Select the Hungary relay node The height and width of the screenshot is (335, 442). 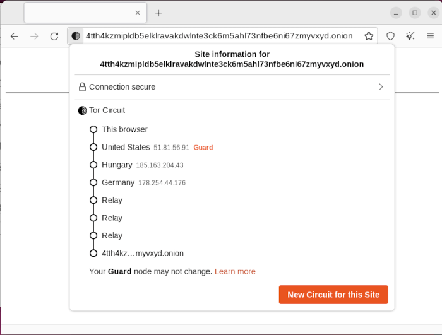click(x=117, y=165)
